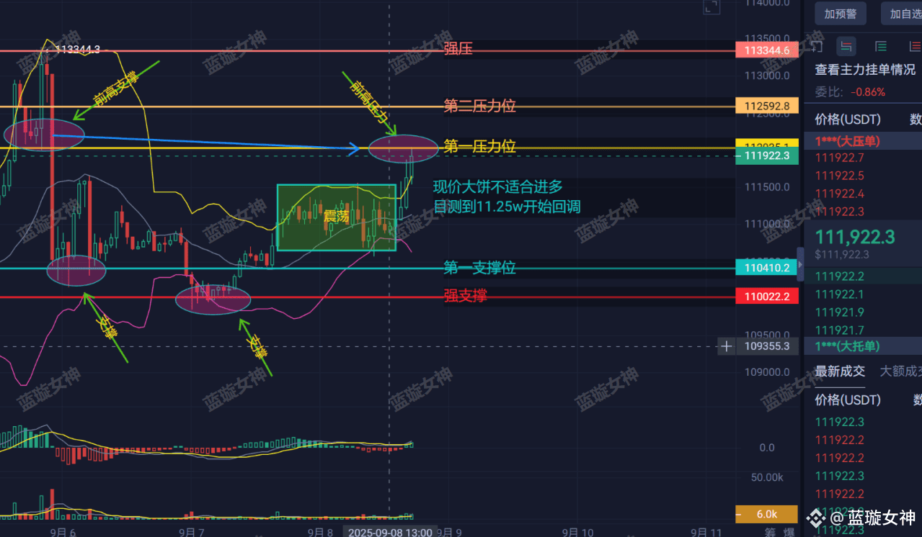Click the 1***(大托单) big buy order row
Image resolution: width=922 pixels, height=537 pixels.
click(x=864, y=346)
